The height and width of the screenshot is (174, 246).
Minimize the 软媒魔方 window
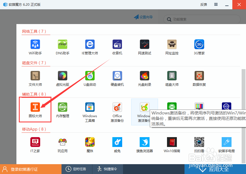click(227, 5)
